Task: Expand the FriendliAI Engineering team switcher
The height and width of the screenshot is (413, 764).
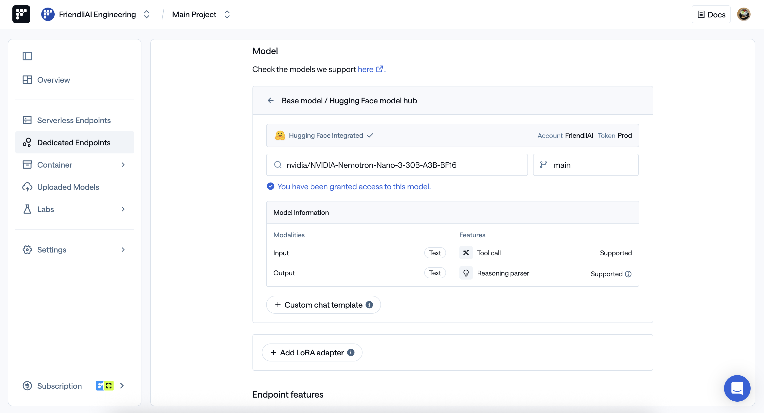Action: tap(146, 14)
